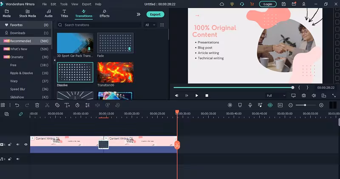
Task: Select the Ripple & Dissolve category
Action: point(26,73)
